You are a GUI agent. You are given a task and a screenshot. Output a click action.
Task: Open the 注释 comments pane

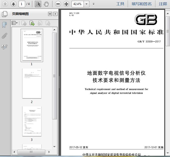coord(163,4)
